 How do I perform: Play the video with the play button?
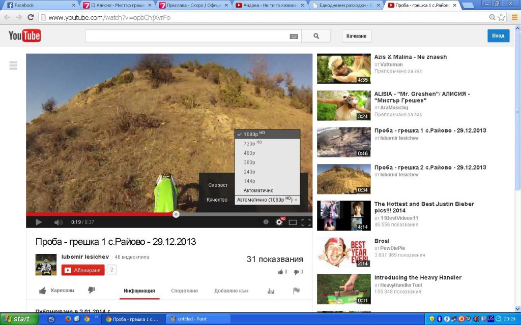coord(39,222)
